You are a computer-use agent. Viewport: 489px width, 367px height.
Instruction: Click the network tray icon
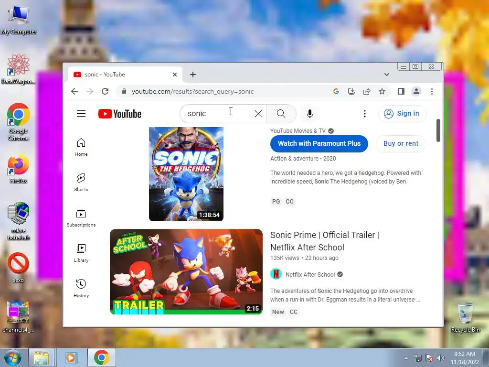417,358
